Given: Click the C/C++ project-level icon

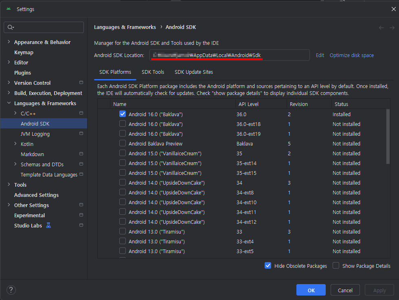Looking at the screenshot, I should point(81,113).
